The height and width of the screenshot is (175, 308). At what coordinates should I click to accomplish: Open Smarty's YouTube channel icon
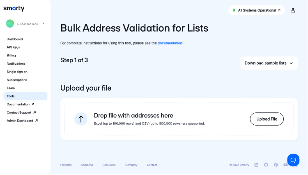click(285, 165)
